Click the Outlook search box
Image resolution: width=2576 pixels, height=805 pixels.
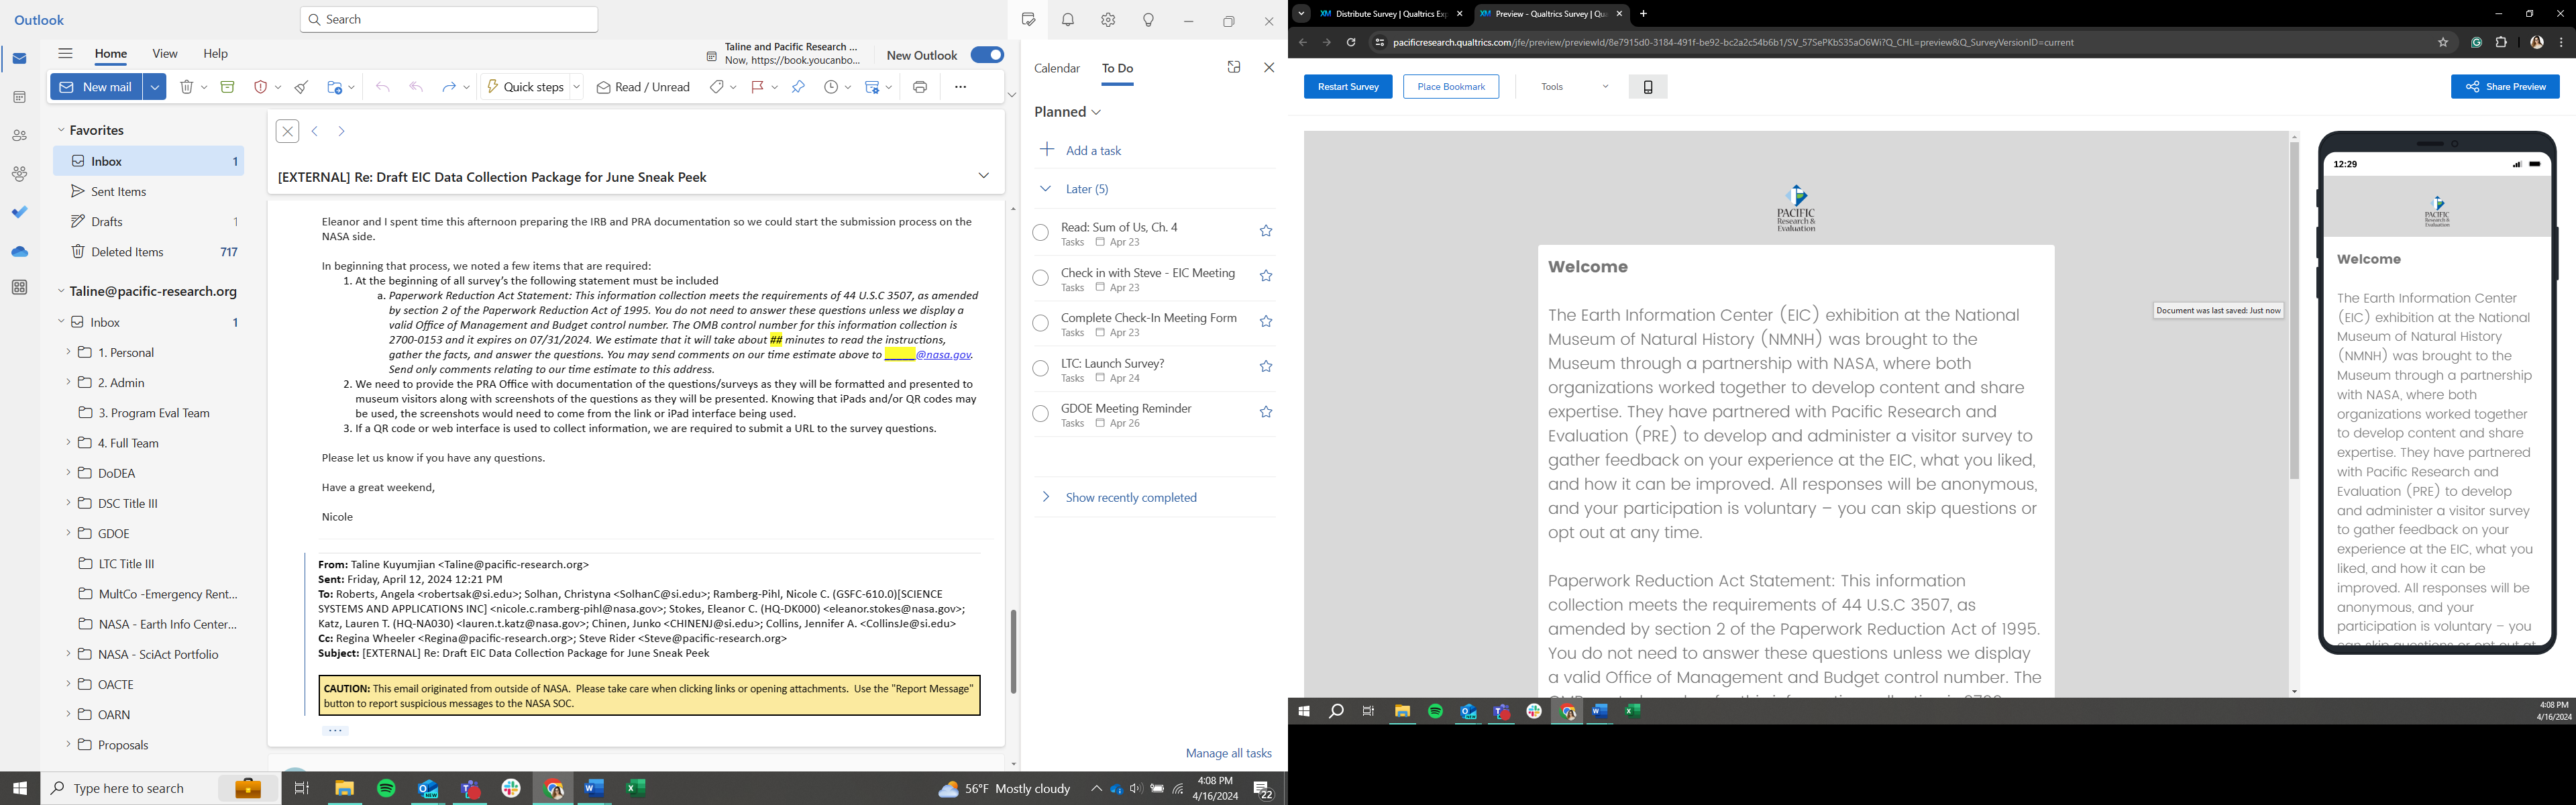pyautogui.click(x=449, y=19)
